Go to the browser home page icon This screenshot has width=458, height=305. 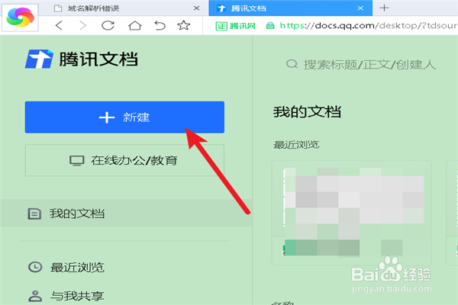pos(134,25)
